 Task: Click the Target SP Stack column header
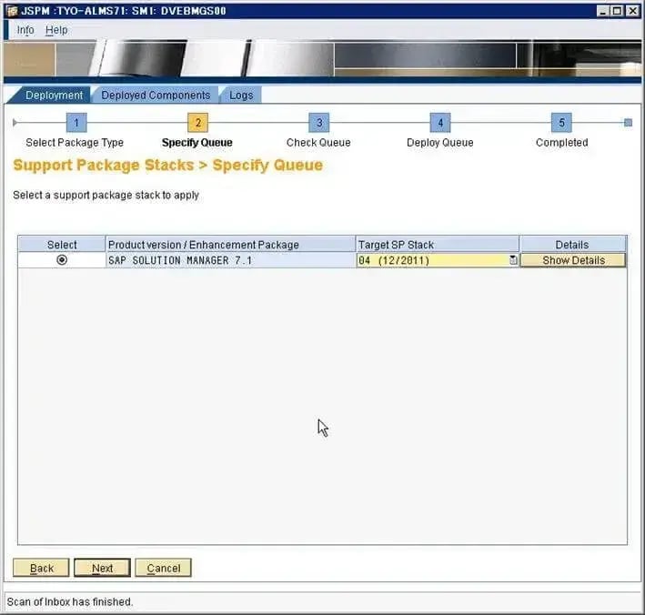click(438, 245)
